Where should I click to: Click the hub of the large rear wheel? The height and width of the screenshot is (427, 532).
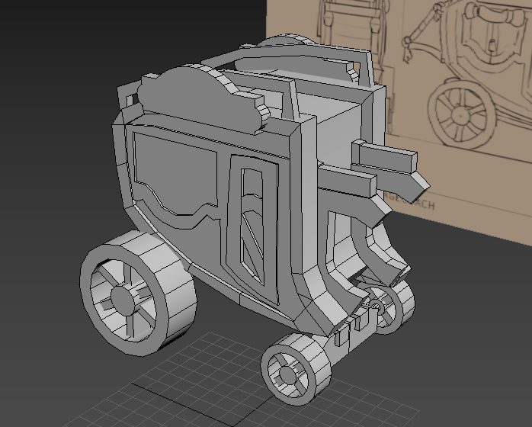123,300
